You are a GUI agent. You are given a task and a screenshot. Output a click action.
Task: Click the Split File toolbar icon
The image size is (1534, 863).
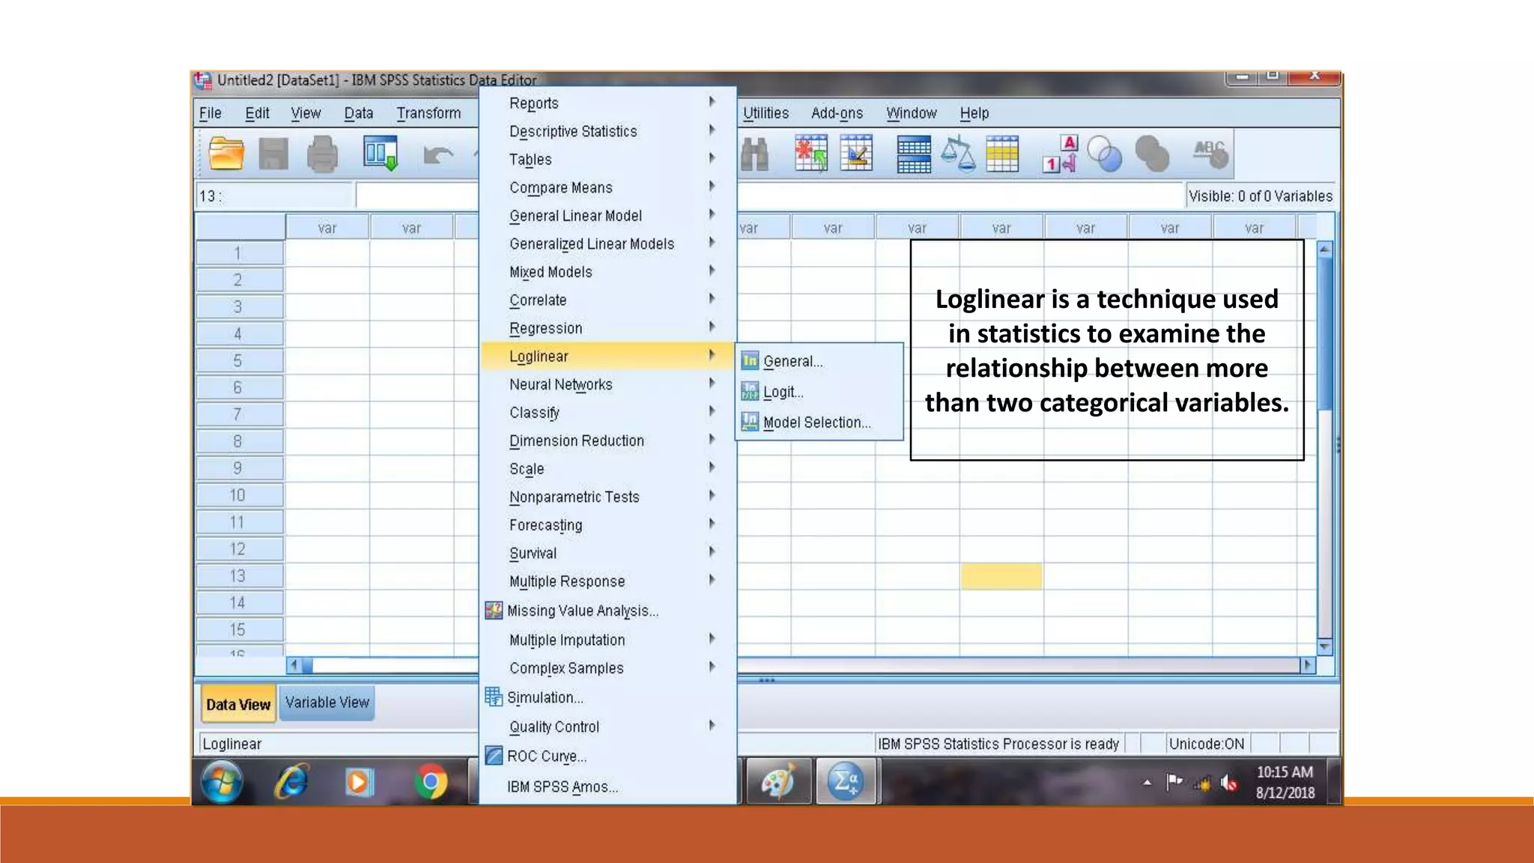pos(914,154)
